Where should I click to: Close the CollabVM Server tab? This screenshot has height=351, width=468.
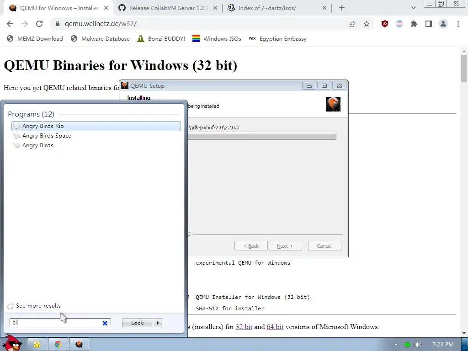pyautogui.click(x=215, y=8)
